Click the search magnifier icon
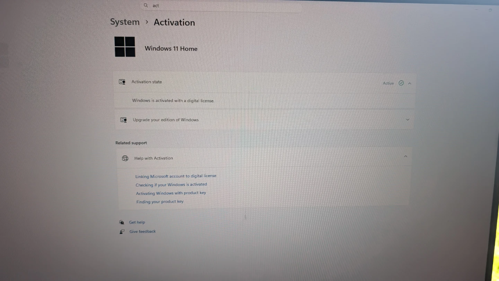 [x=146, y=5]
